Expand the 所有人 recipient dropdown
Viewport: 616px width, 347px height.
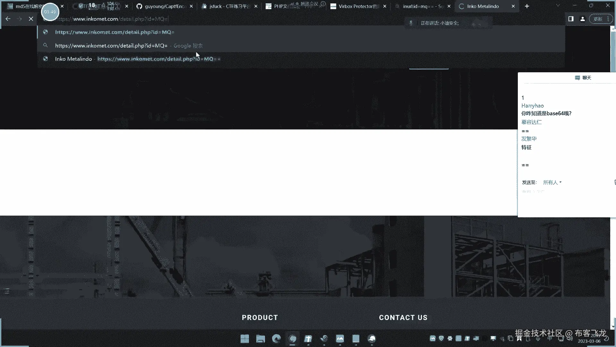[x=552, y=182]
